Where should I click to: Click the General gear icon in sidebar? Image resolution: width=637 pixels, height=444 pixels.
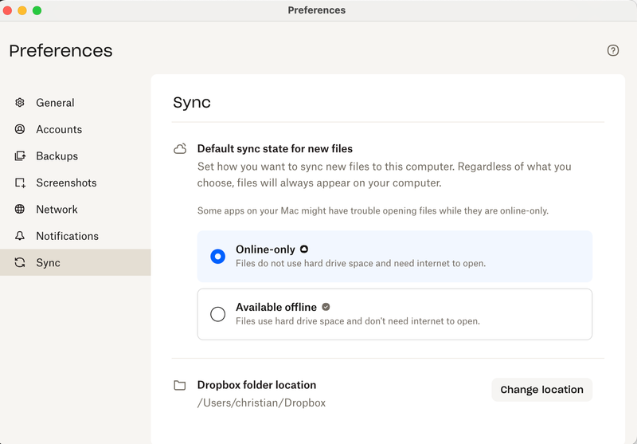20,103
